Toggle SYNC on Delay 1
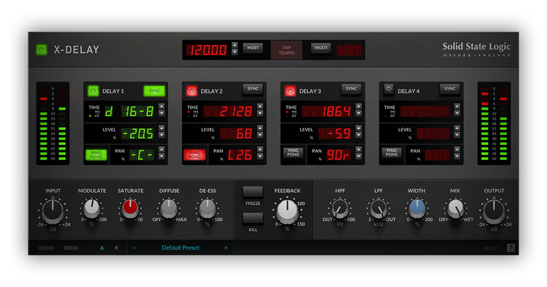The image size is (547, 287). pyautogui.click(x=155, y=91)
